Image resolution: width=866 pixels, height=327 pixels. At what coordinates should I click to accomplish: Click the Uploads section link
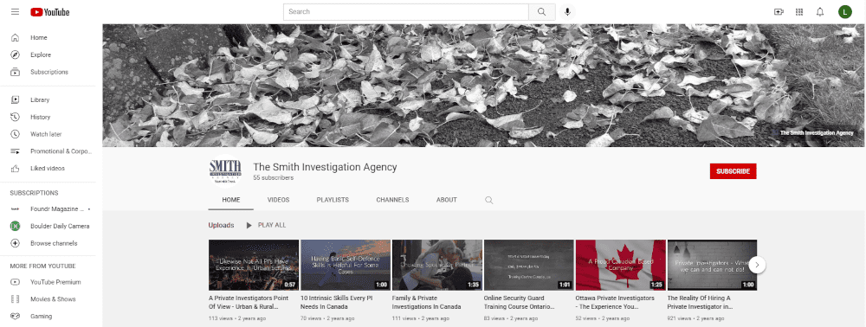pyautogui.click(x=221, y=225)
